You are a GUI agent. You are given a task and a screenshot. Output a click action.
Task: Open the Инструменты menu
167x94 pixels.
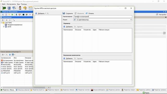11,4
